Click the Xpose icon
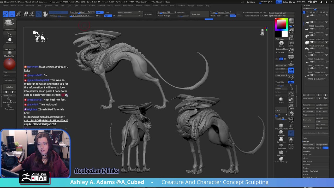 (x=291, y=146)
